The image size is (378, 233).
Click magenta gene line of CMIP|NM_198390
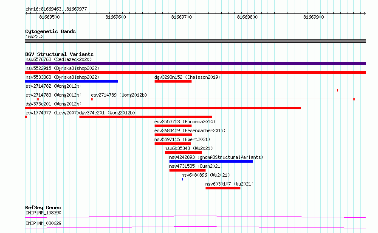[195, 216]
